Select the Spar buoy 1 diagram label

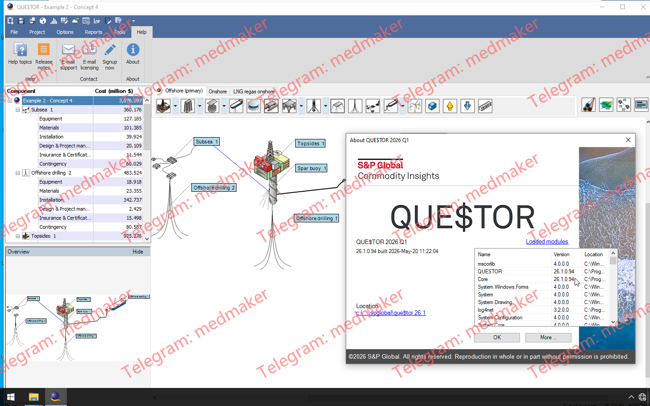tap(311, 168)
